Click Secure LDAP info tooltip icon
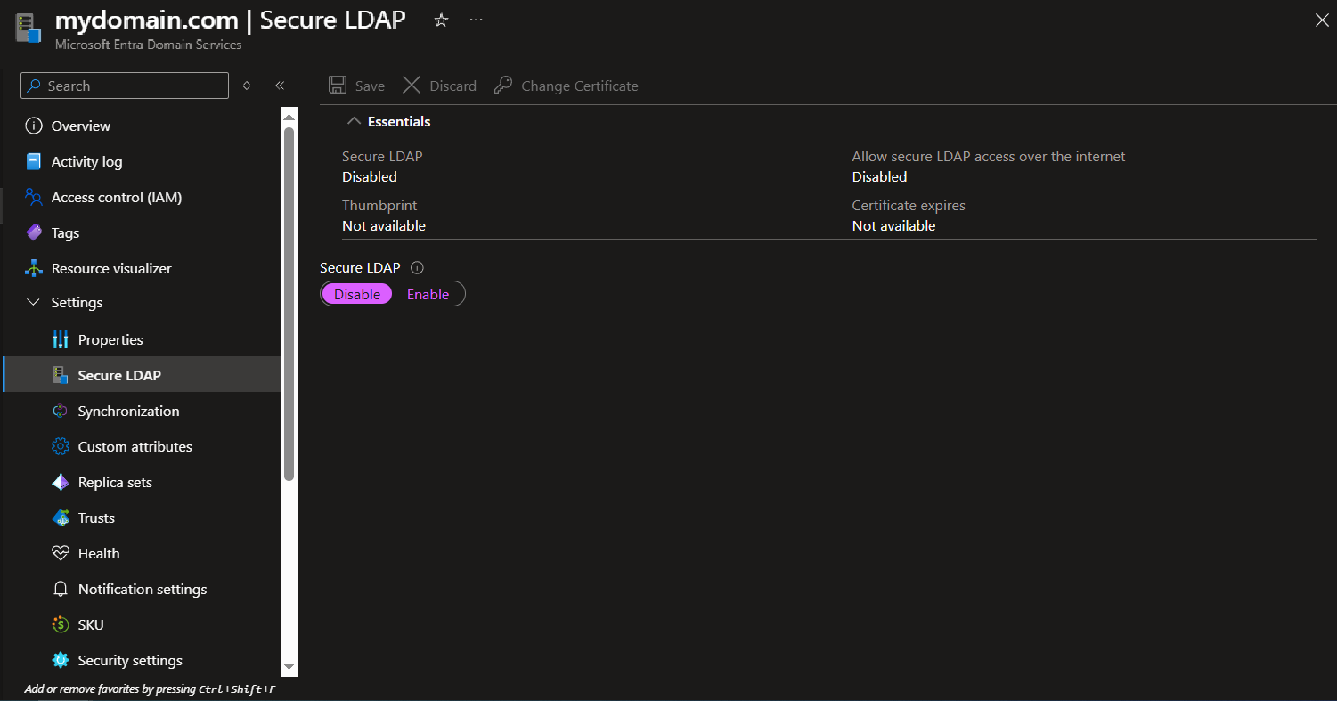The image size is (1337, 701). pos(417,268)
